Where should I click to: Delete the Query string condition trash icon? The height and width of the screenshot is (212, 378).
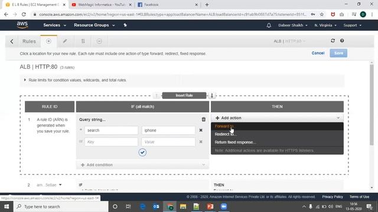tap(203, 119)
